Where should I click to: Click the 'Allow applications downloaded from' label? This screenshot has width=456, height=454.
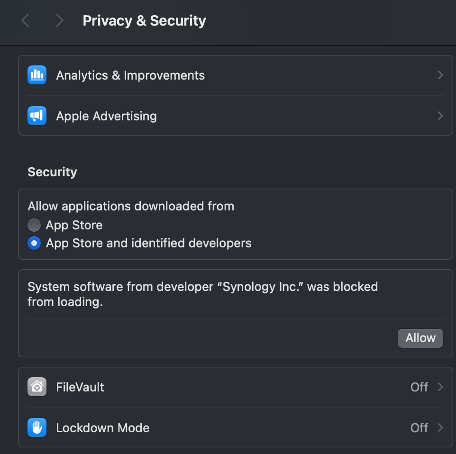pyautogui.click(x=131, y=206)
